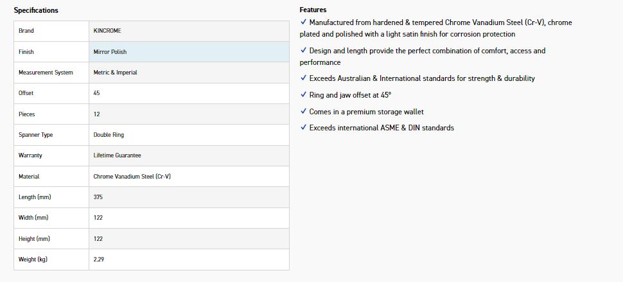Select the 2.29 weight value

(98, 260)
